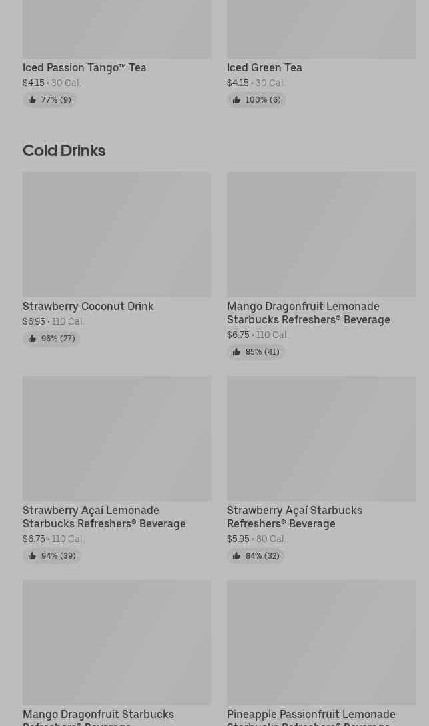Select Strawberry Açaí Starbucks Refreshers image
The height and width of the screenshot is (726, 429).
[x=321, y=438]
